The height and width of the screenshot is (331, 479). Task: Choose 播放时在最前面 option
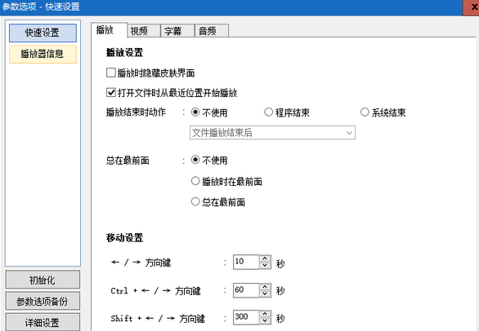tap(195, 181)
